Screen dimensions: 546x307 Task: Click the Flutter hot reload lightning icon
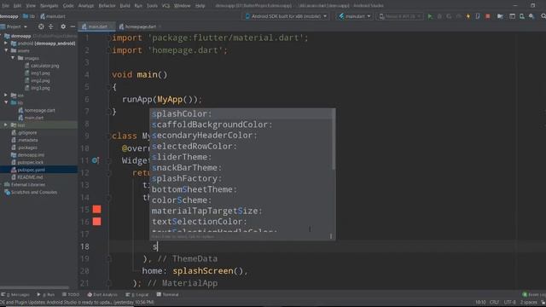tap(468, 16)
